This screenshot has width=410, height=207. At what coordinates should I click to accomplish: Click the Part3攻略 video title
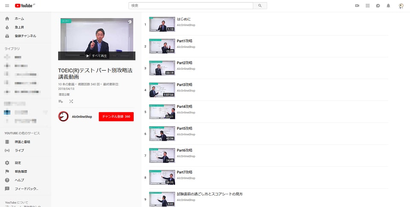click(x=184, y=85)
